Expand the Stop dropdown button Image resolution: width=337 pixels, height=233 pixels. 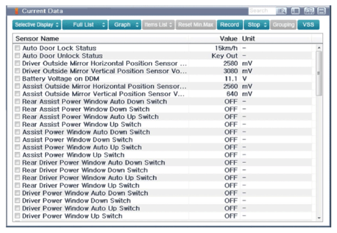tap(257, 25)
